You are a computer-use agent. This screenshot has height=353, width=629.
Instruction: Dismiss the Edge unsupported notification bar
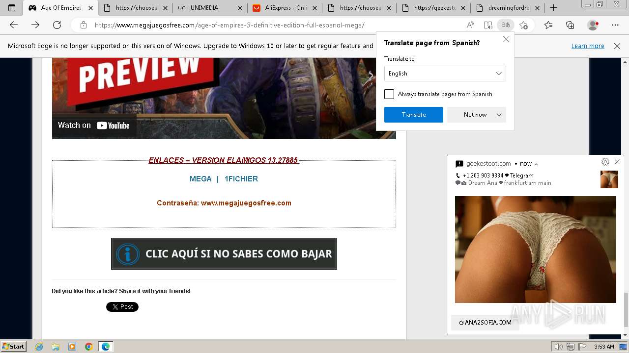coord(617,46)
